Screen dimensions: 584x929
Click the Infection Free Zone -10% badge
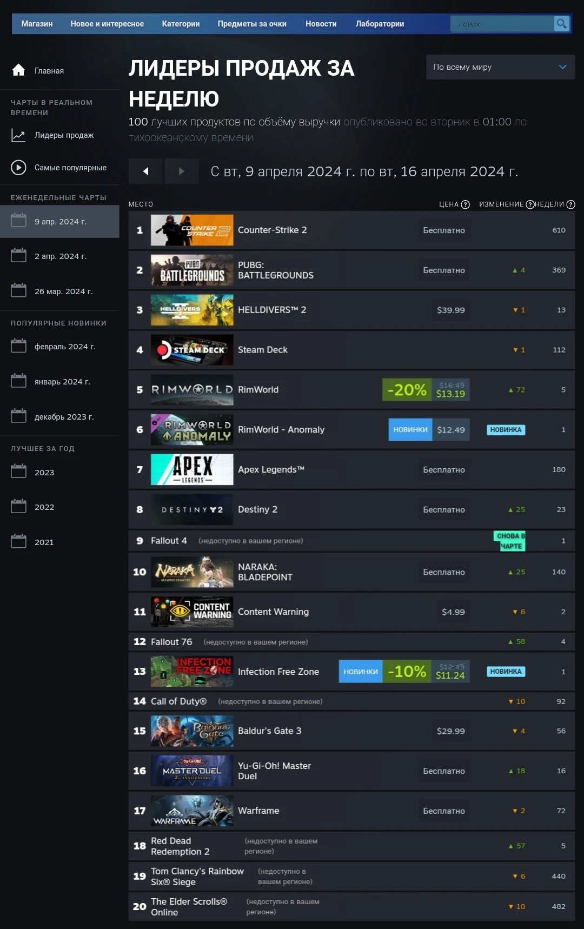(x=407, y=672)
